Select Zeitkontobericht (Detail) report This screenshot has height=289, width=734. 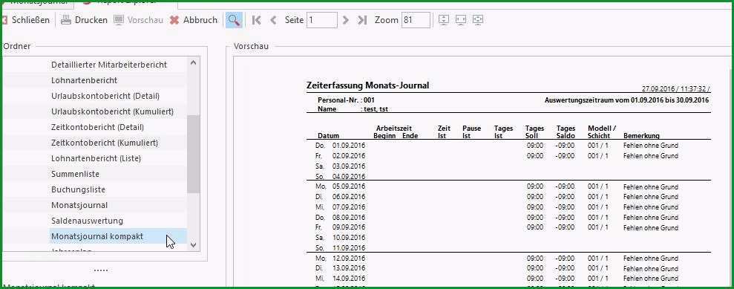(x=97, y=127)
